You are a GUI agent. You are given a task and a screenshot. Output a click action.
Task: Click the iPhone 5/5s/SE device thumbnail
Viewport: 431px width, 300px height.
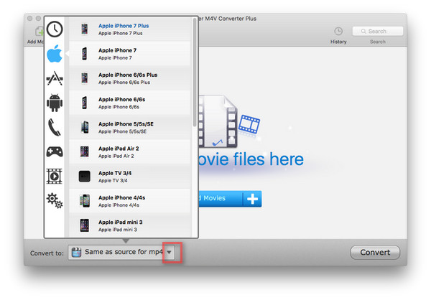(x=85, y=127)
